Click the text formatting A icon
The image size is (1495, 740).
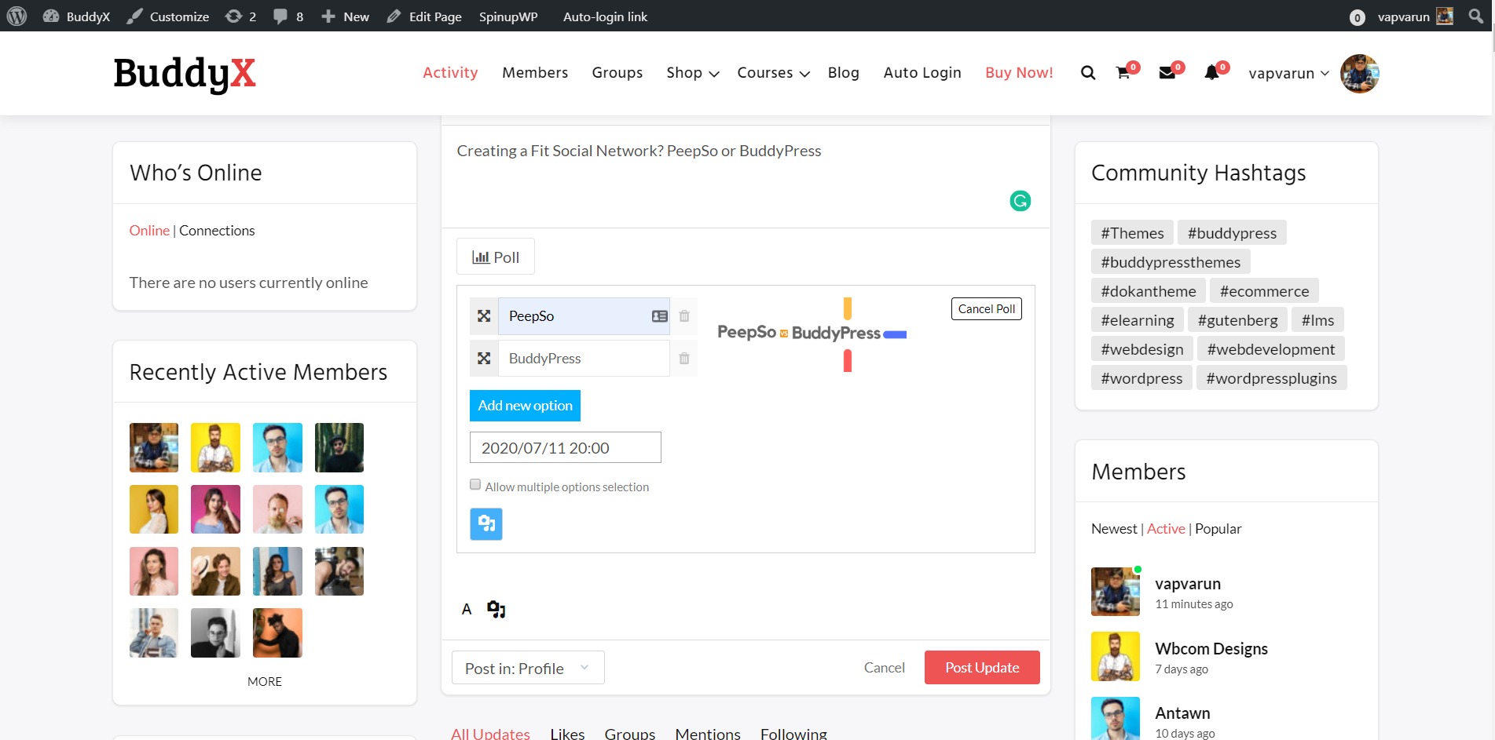point(467,609)
